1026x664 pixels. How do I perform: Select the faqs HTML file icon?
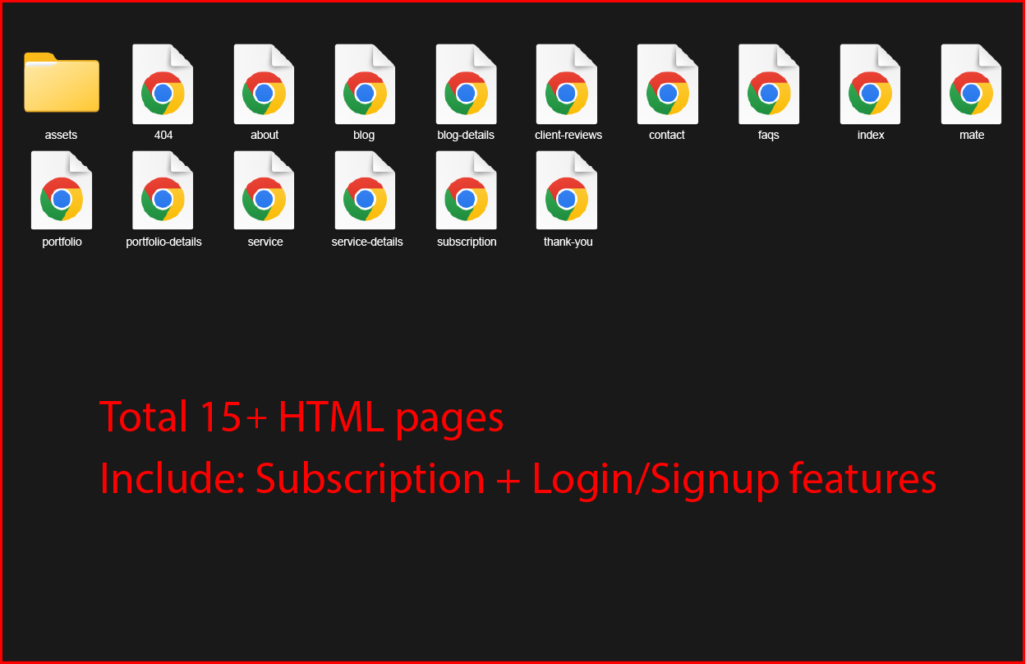769,84
